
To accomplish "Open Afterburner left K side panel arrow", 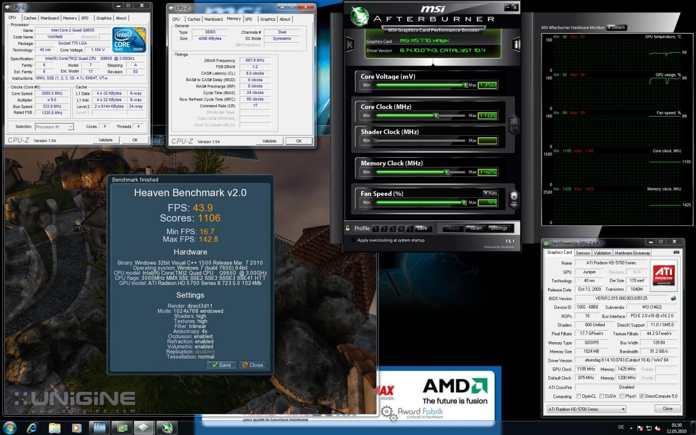I will click(x=350, y=44).
